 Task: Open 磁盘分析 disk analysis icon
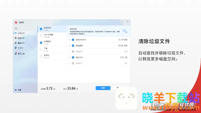coord(16,38)
